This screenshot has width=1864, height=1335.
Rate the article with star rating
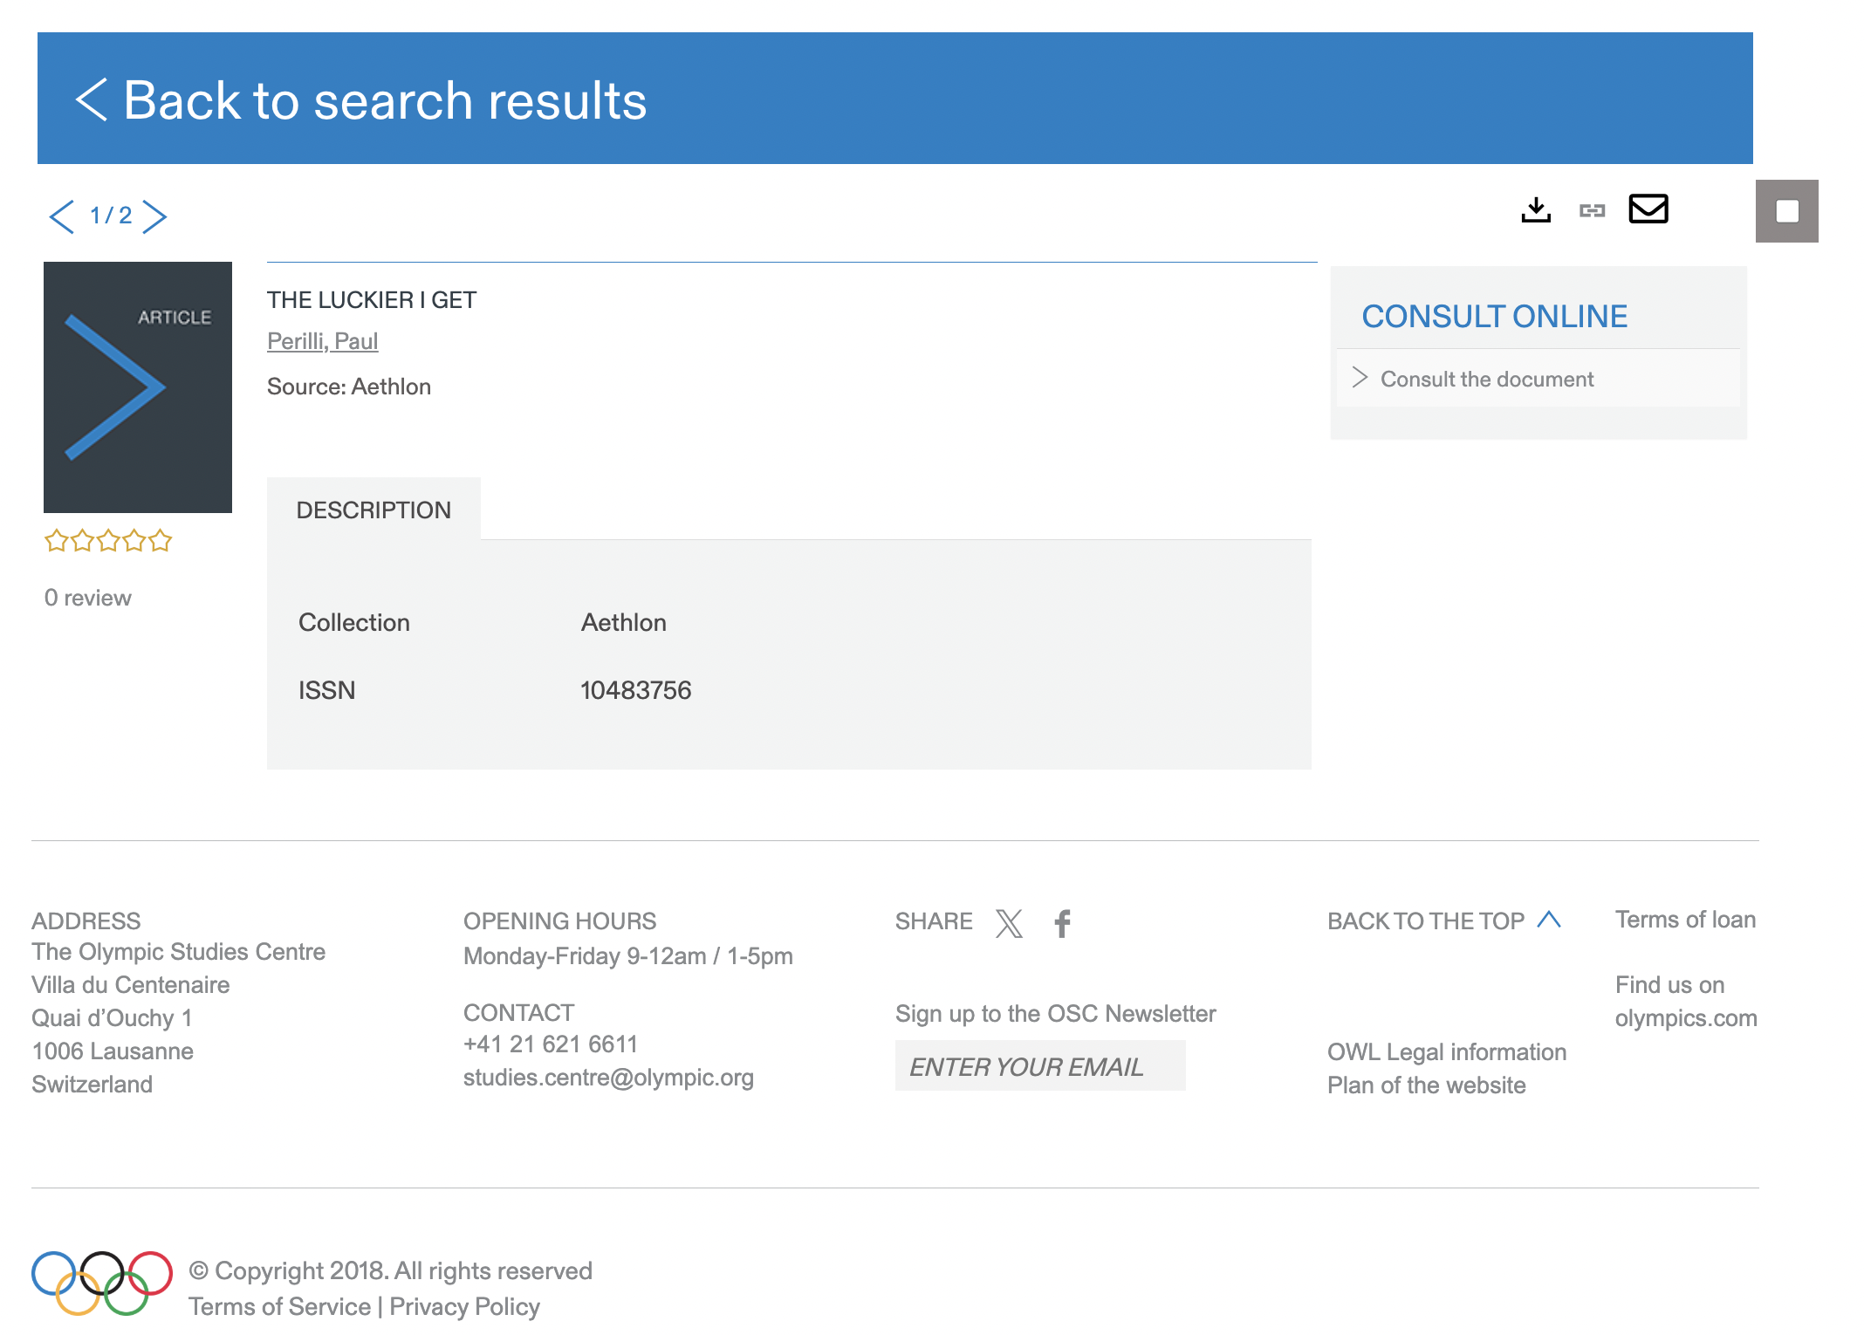[x=108, y=541]
